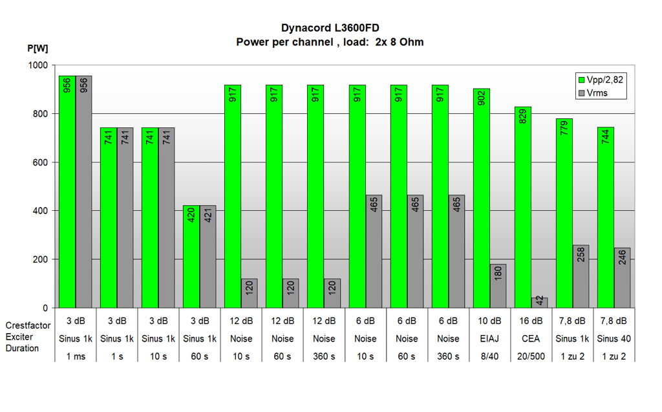The height and width of the screenshot is (412, 662).
Task: Select the subtitle Power per channel
Action: (330, 42)
